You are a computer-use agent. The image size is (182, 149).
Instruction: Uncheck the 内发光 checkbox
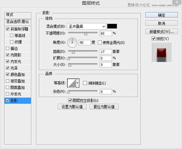tap(8, 61)
